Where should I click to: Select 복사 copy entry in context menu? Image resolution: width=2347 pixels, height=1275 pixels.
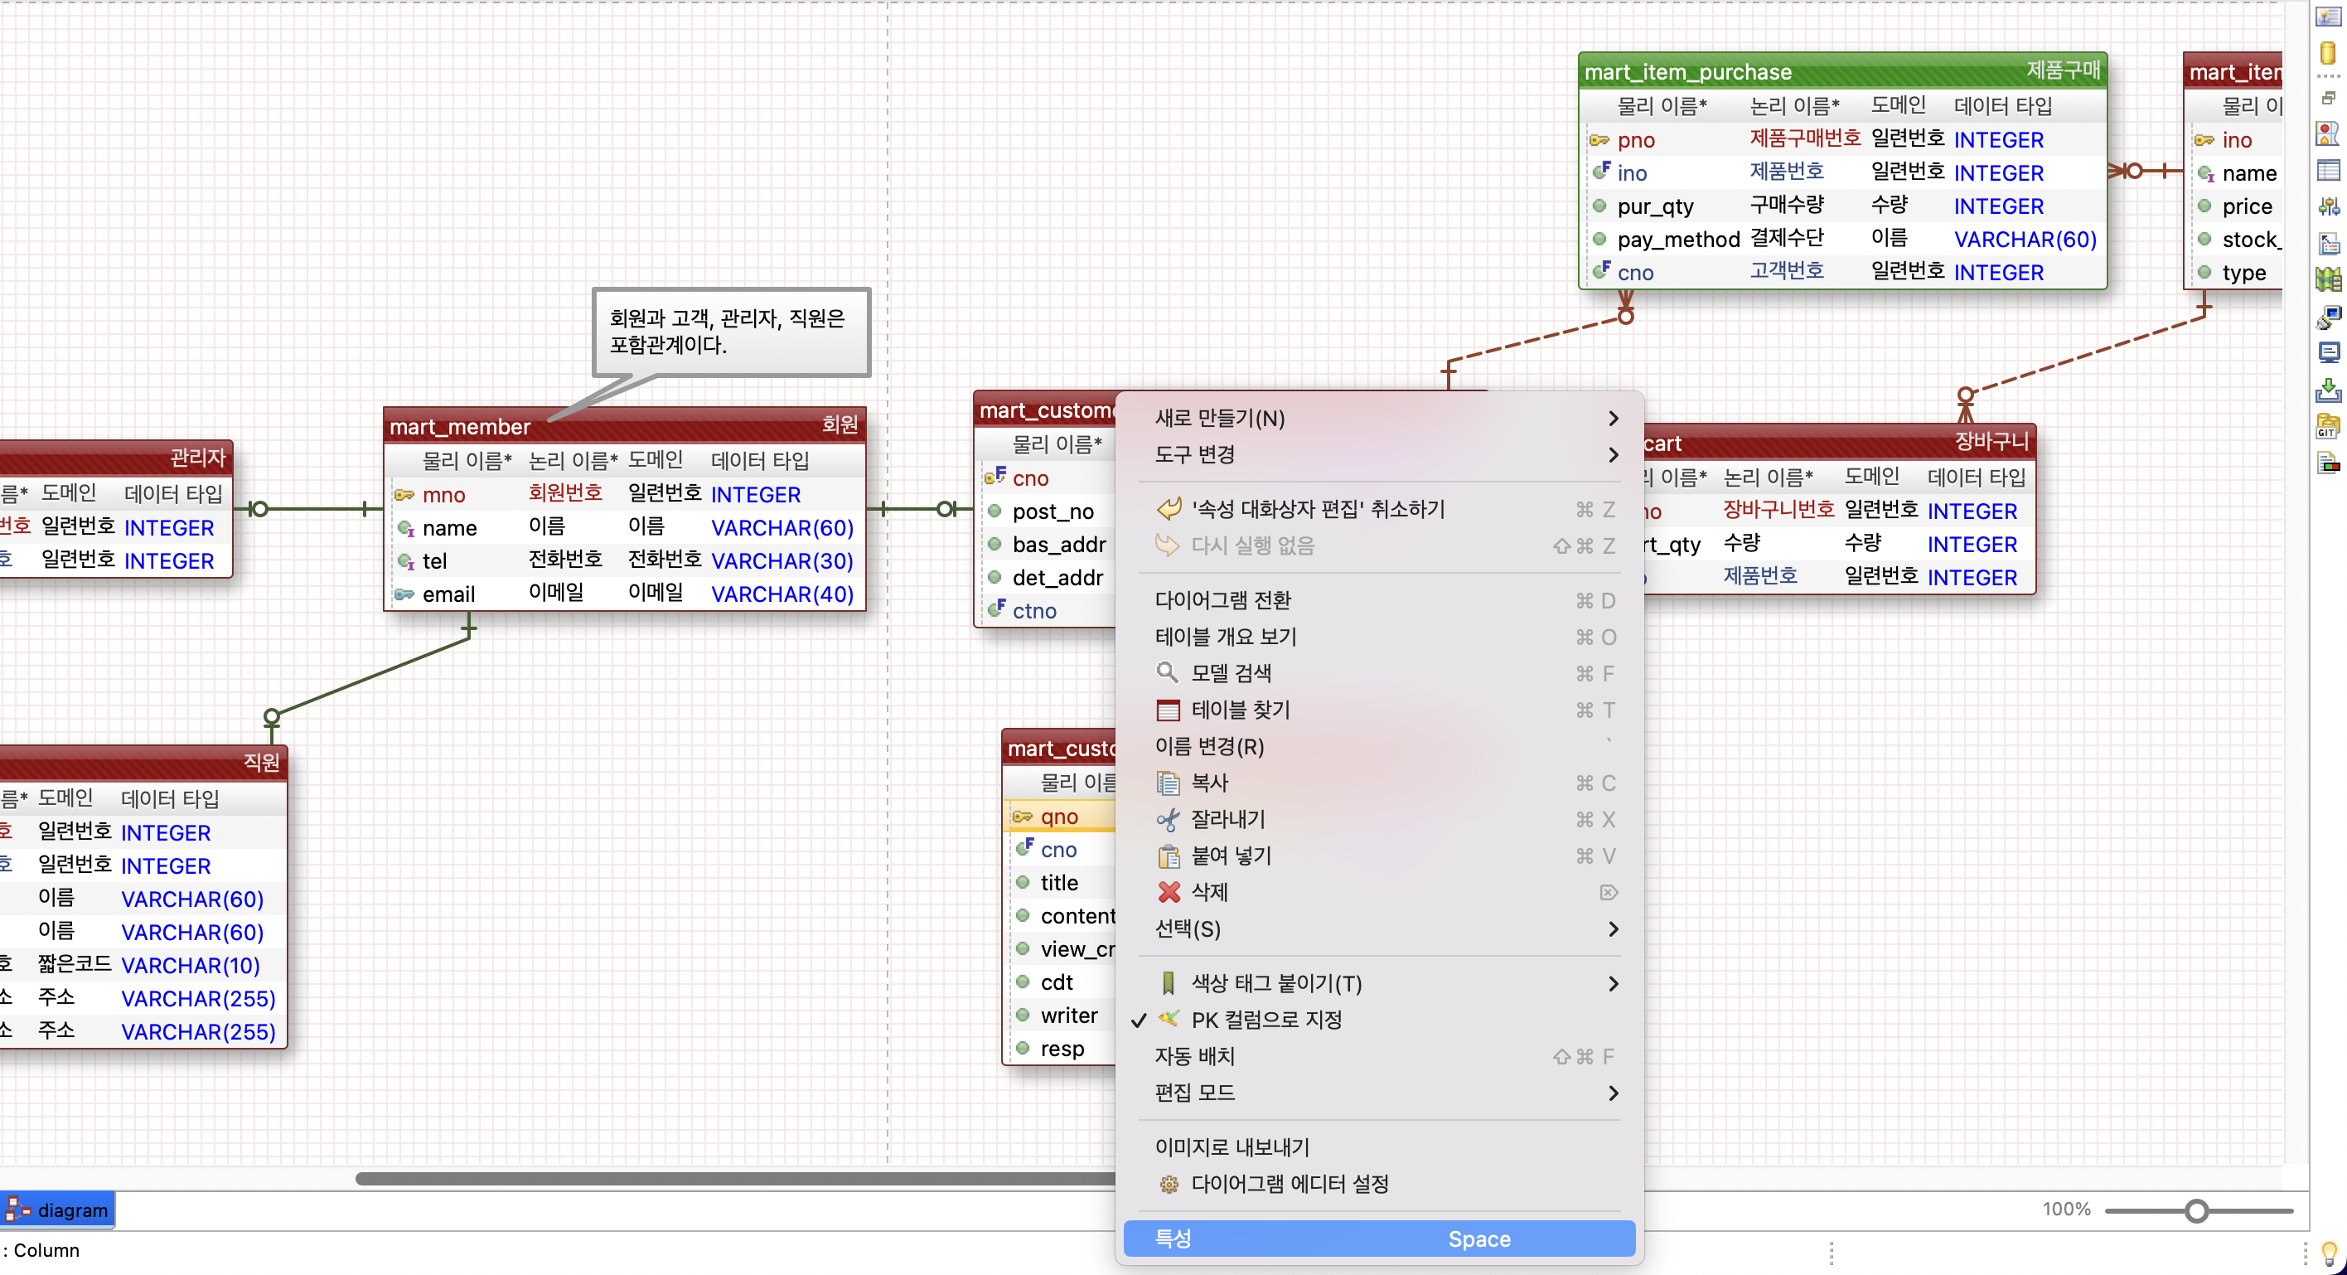point(1379,783)
